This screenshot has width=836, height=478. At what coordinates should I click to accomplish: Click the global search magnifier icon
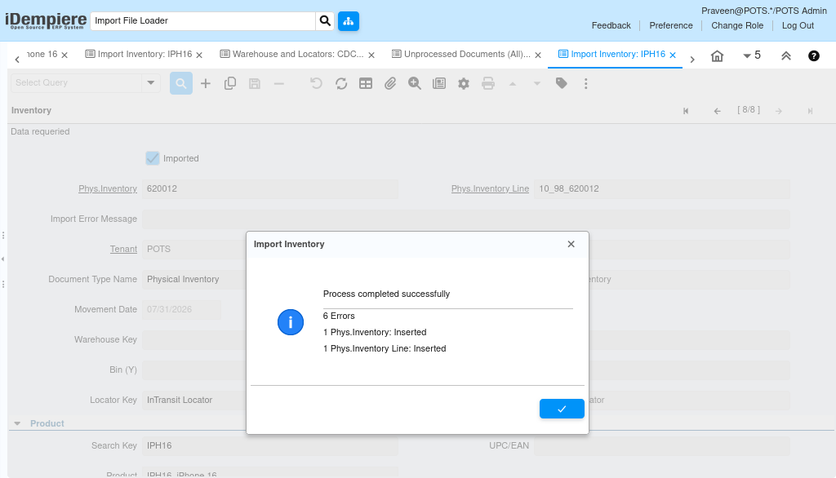[x=325, y=20]
